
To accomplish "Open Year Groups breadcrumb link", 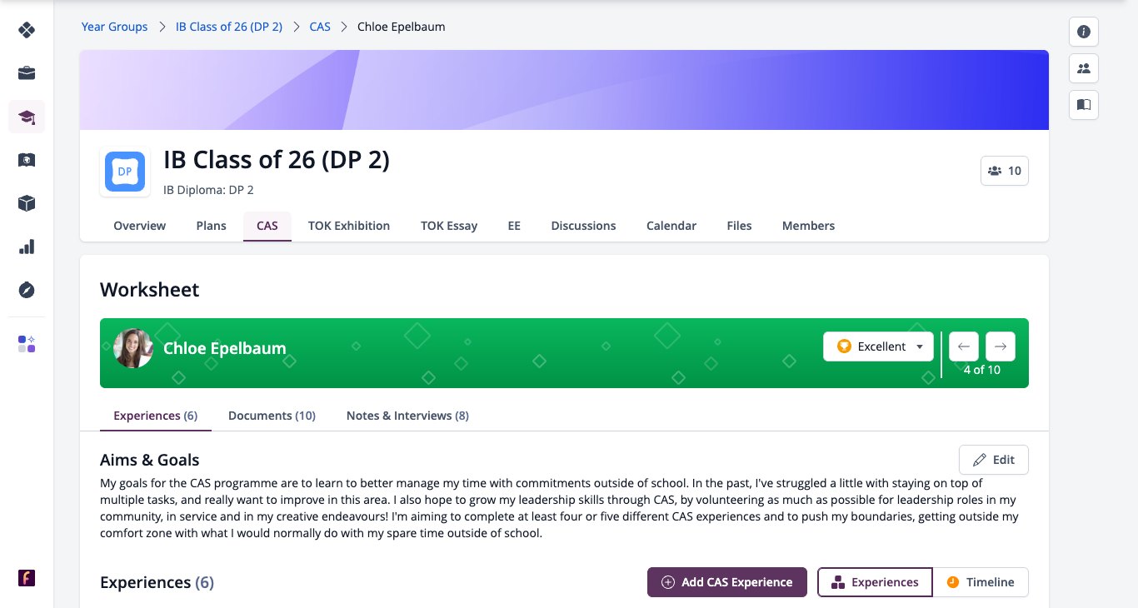I will tap(114, 27).
